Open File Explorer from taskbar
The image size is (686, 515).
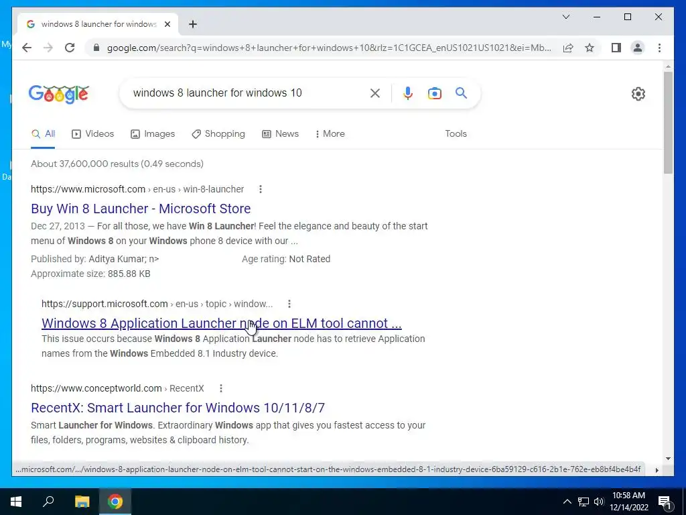tap(82, 502)
